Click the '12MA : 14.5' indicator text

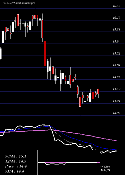tap(15, 161)
